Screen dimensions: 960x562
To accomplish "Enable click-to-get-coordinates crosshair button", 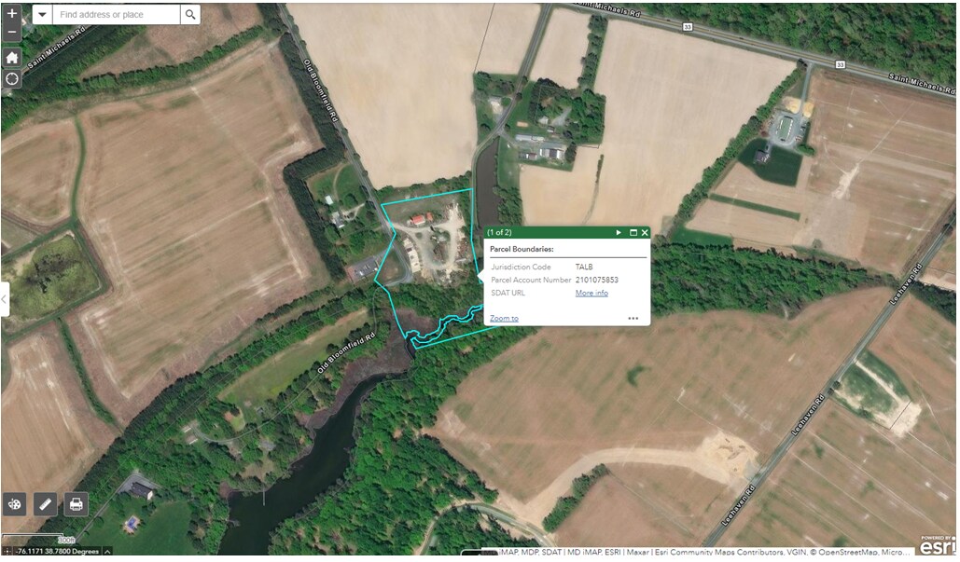I will pos(7,551).
